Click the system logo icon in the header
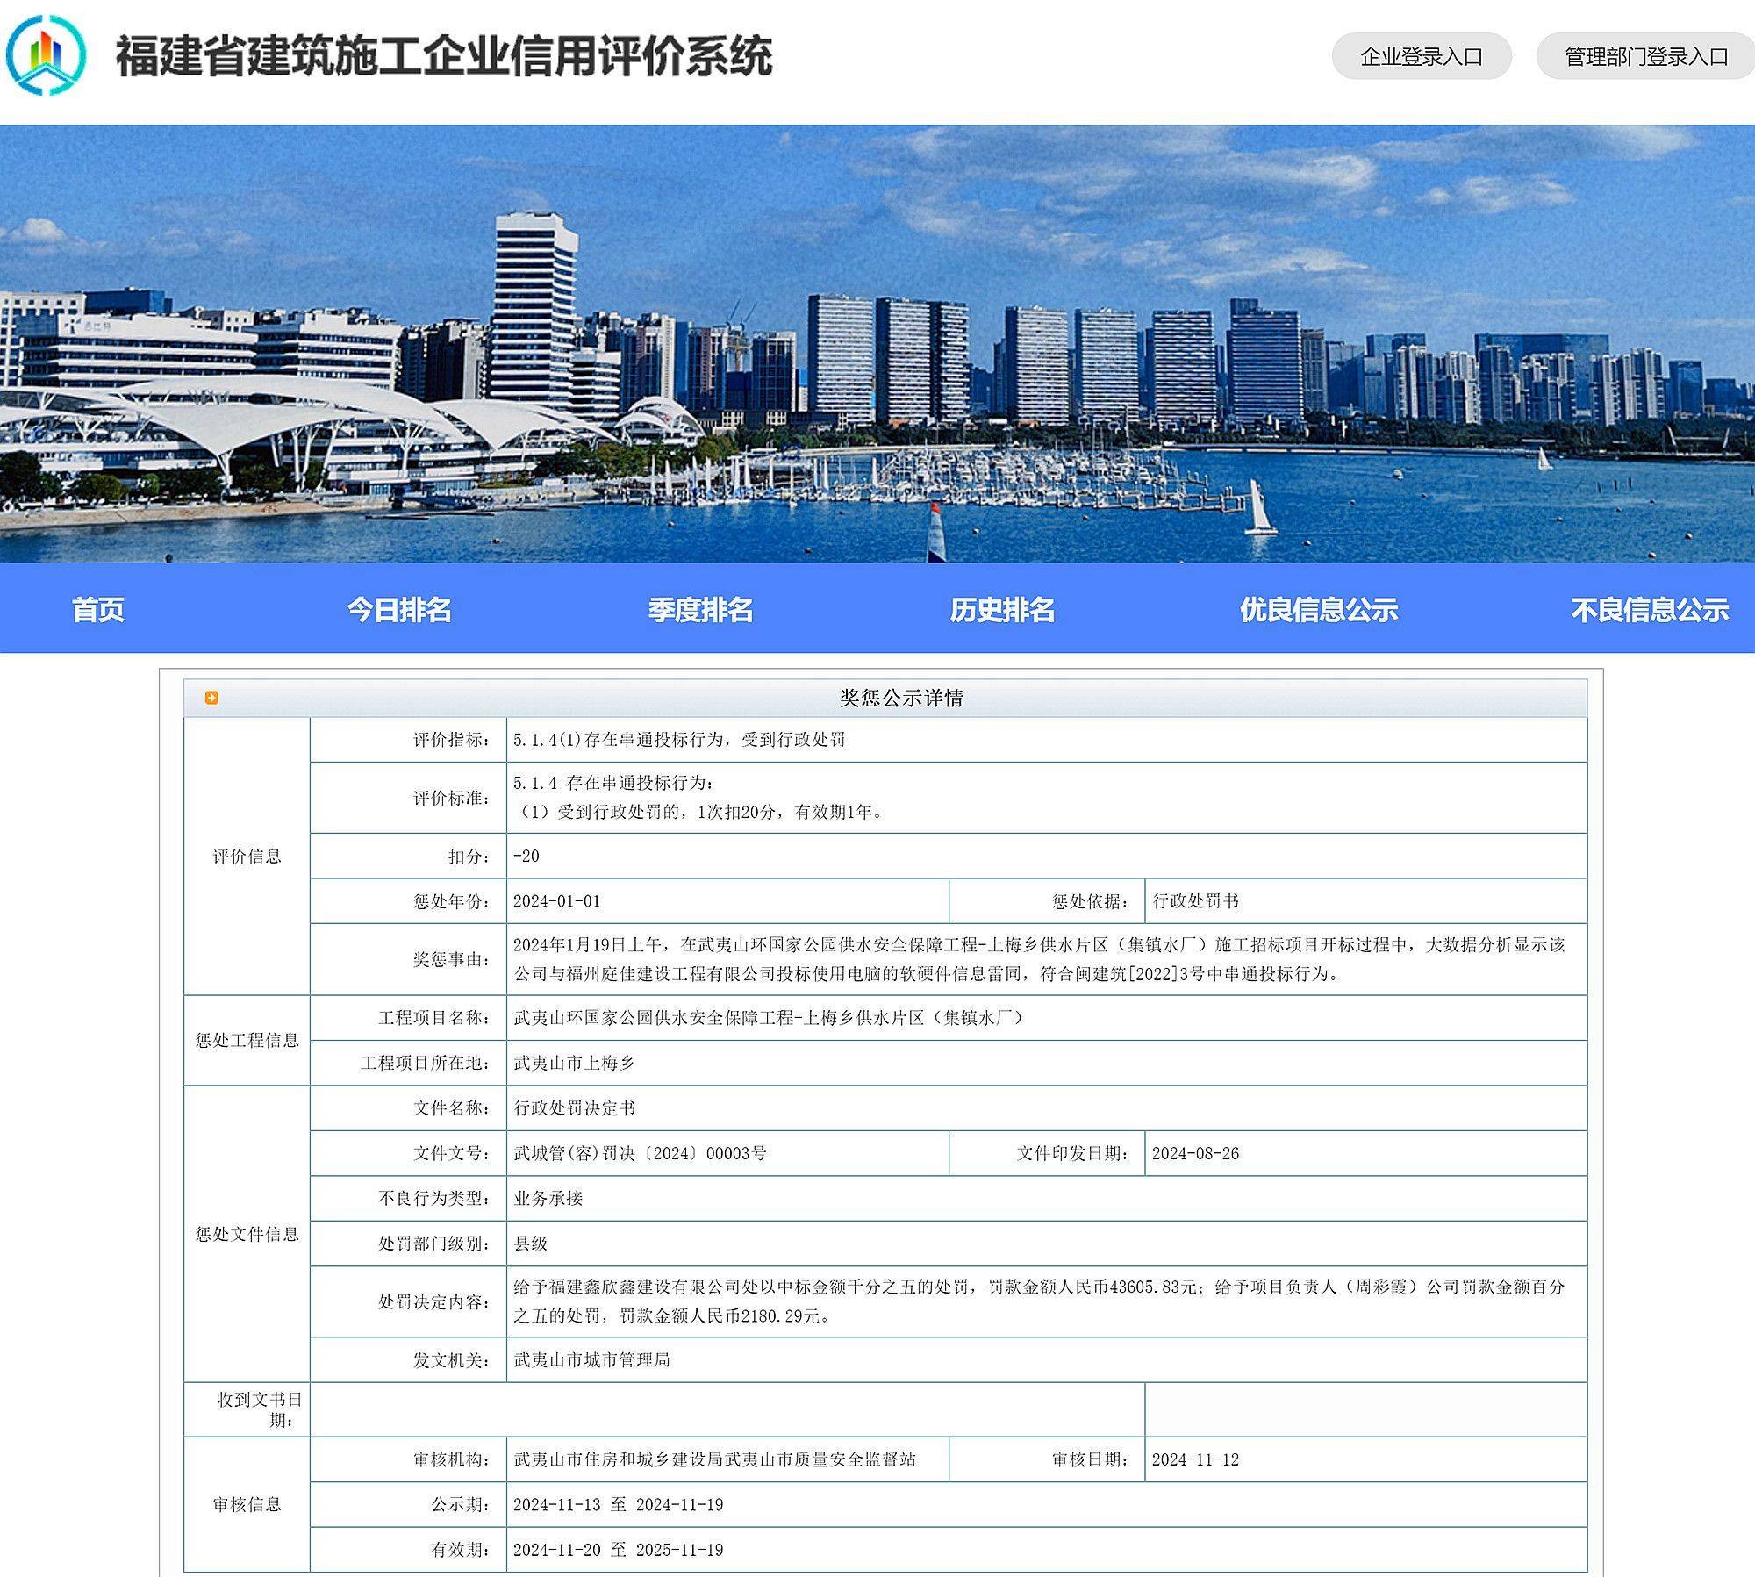 tap(47, 55)
